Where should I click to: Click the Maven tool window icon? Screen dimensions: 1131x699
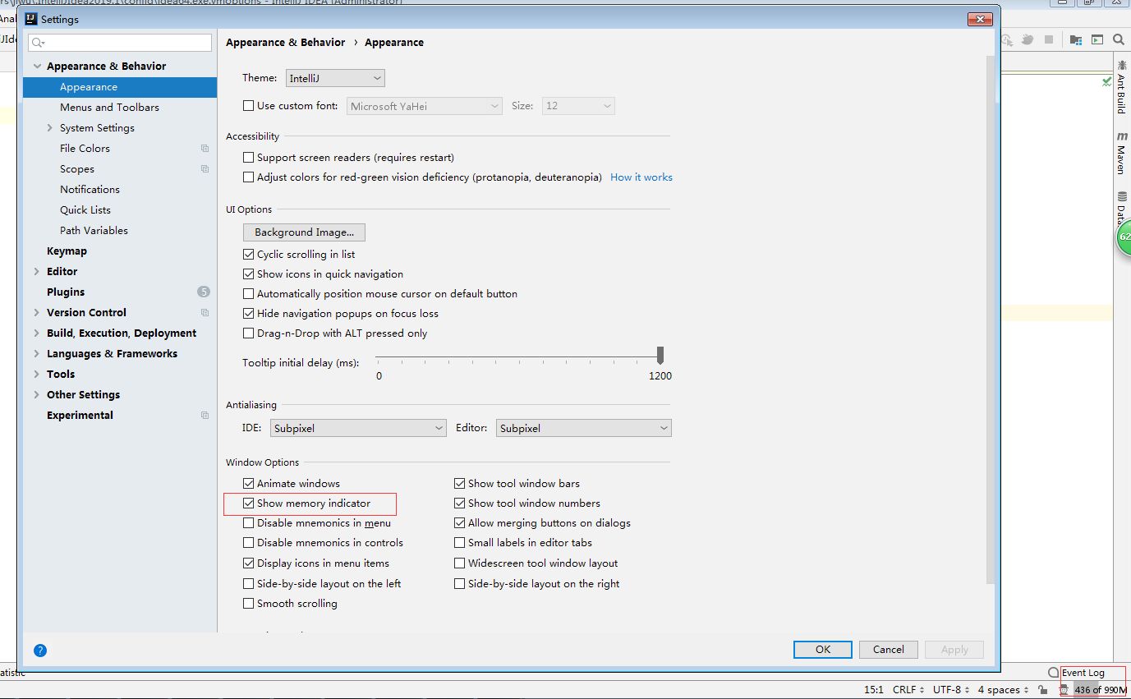(x=1121, y=153)
